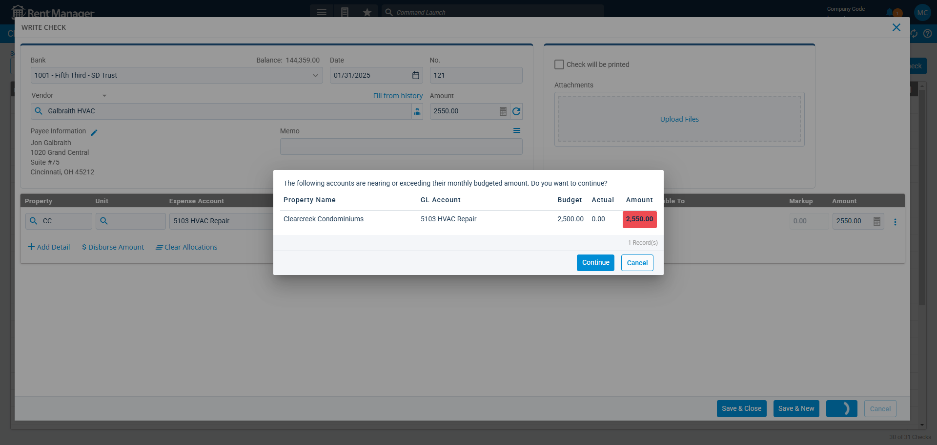Open the Unit search magnifier
The width and height of the screenshot is (937, 445).
tap(104, 221)
